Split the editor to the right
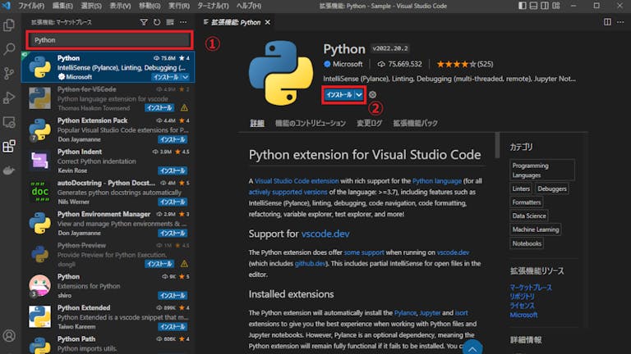This screenshot has height=354, width=631. (607, 22)
